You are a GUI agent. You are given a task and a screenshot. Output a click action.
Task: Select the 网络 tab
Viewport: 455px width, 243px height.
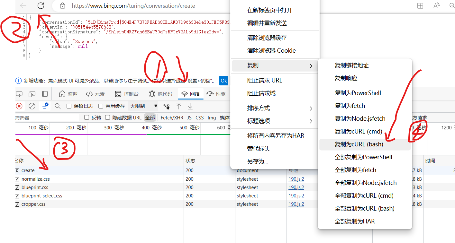190,94
